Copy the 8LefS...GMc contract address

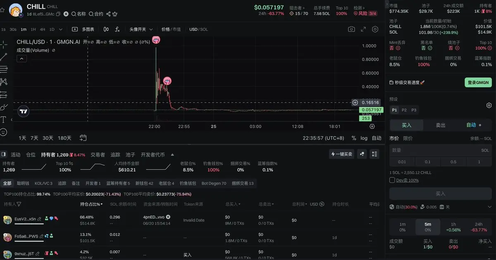[58, 14]
